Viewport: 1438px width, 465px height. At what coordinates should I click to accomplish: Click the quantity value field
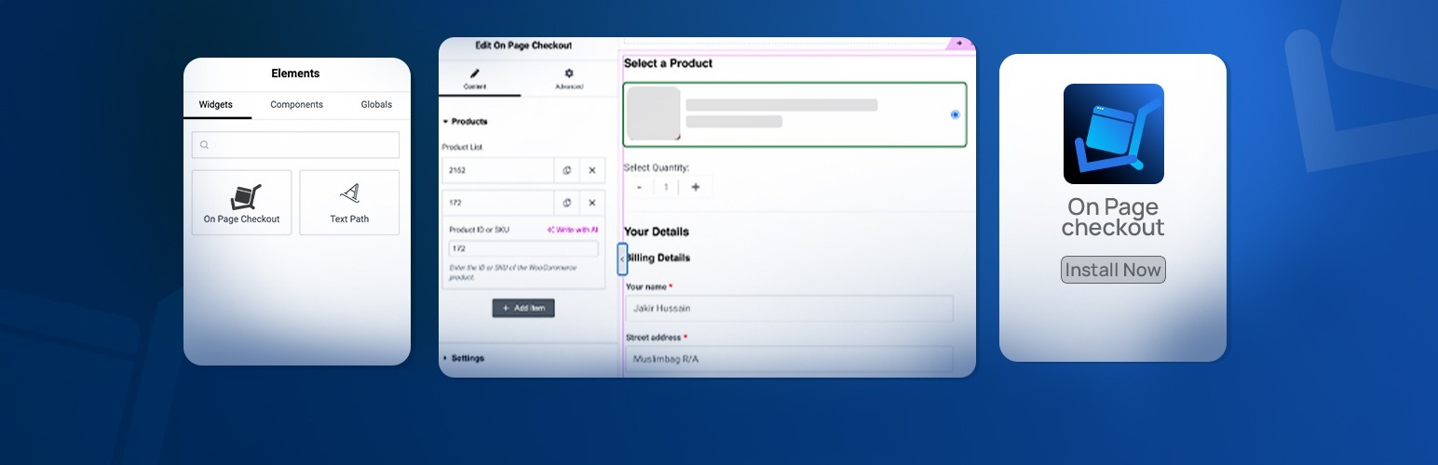point(667,187)
